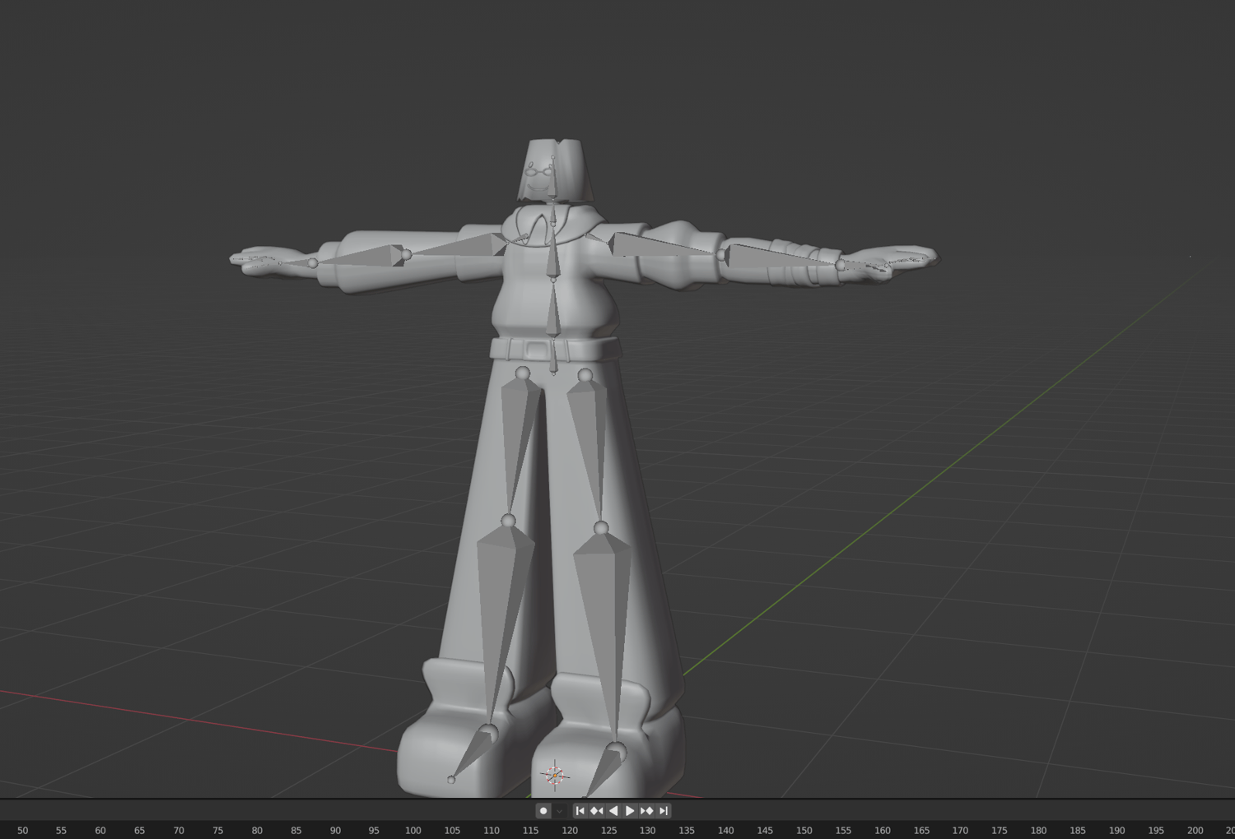Jump to the end of the animation

tap(663, 810)
